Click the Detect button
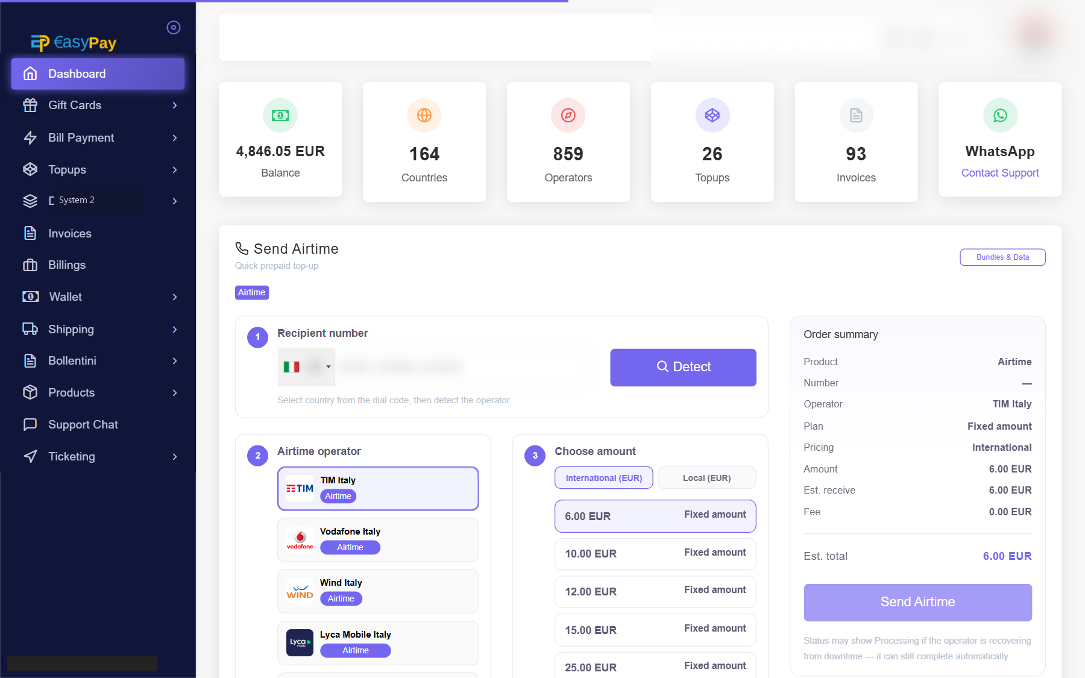The width and height of the screenshot is (1085, 678). pyautogui.click(x=683, y=367)
